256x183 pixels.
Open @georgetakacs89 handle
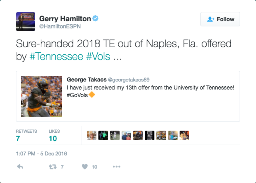click(129, 80)
